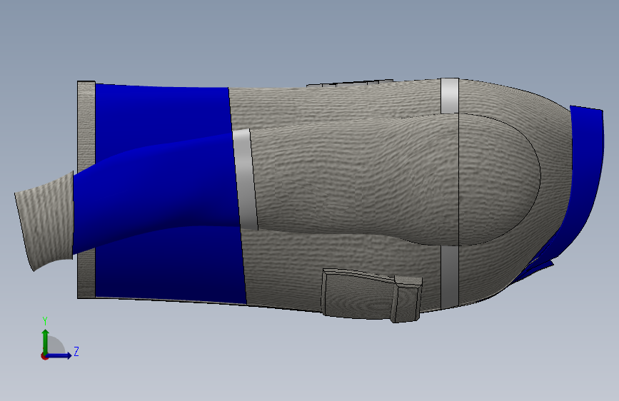
Task: Select the large rounded gray bulge in the model's center
Action: point(395,180)
